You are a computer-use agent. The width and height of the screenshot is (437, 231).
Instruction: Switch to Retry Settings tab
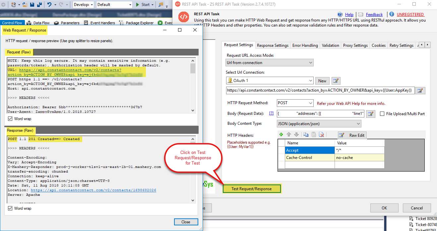402,45
